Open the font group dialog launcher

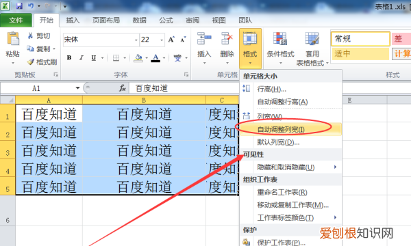point(186,74)
